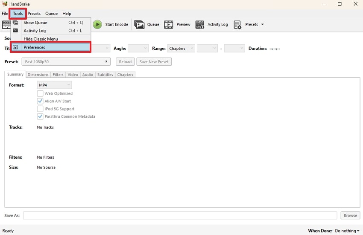Screen dimensions: 363x235
Task: Open the range end chapter dropdown
Action: tap(234, 48)
